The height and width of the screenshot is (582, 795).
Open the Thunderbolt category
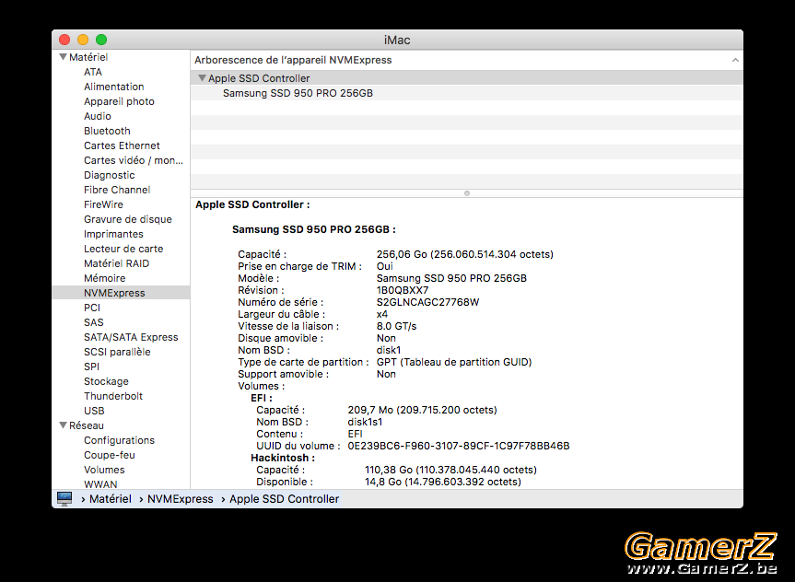click(113, 395)
